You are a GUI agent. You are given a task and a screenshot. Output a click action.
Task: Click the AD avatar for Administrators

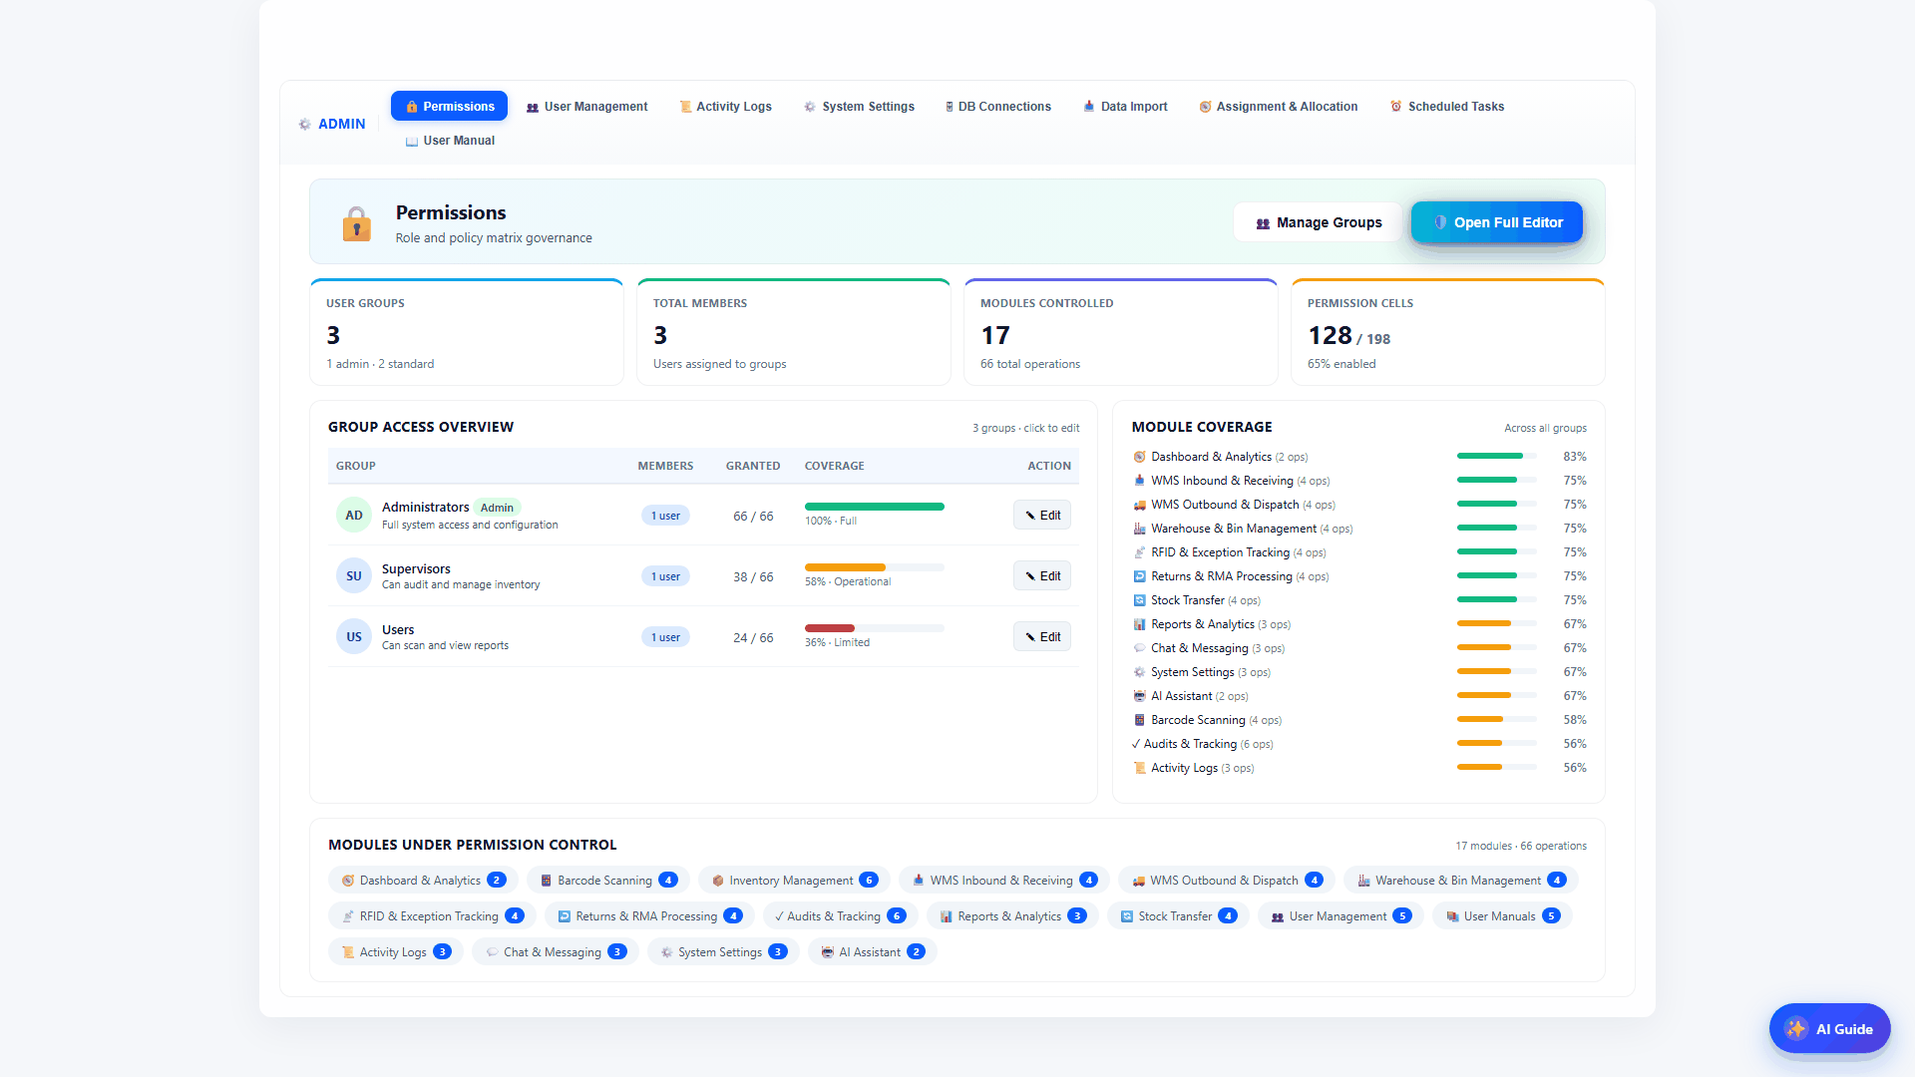tap(354, 516)
